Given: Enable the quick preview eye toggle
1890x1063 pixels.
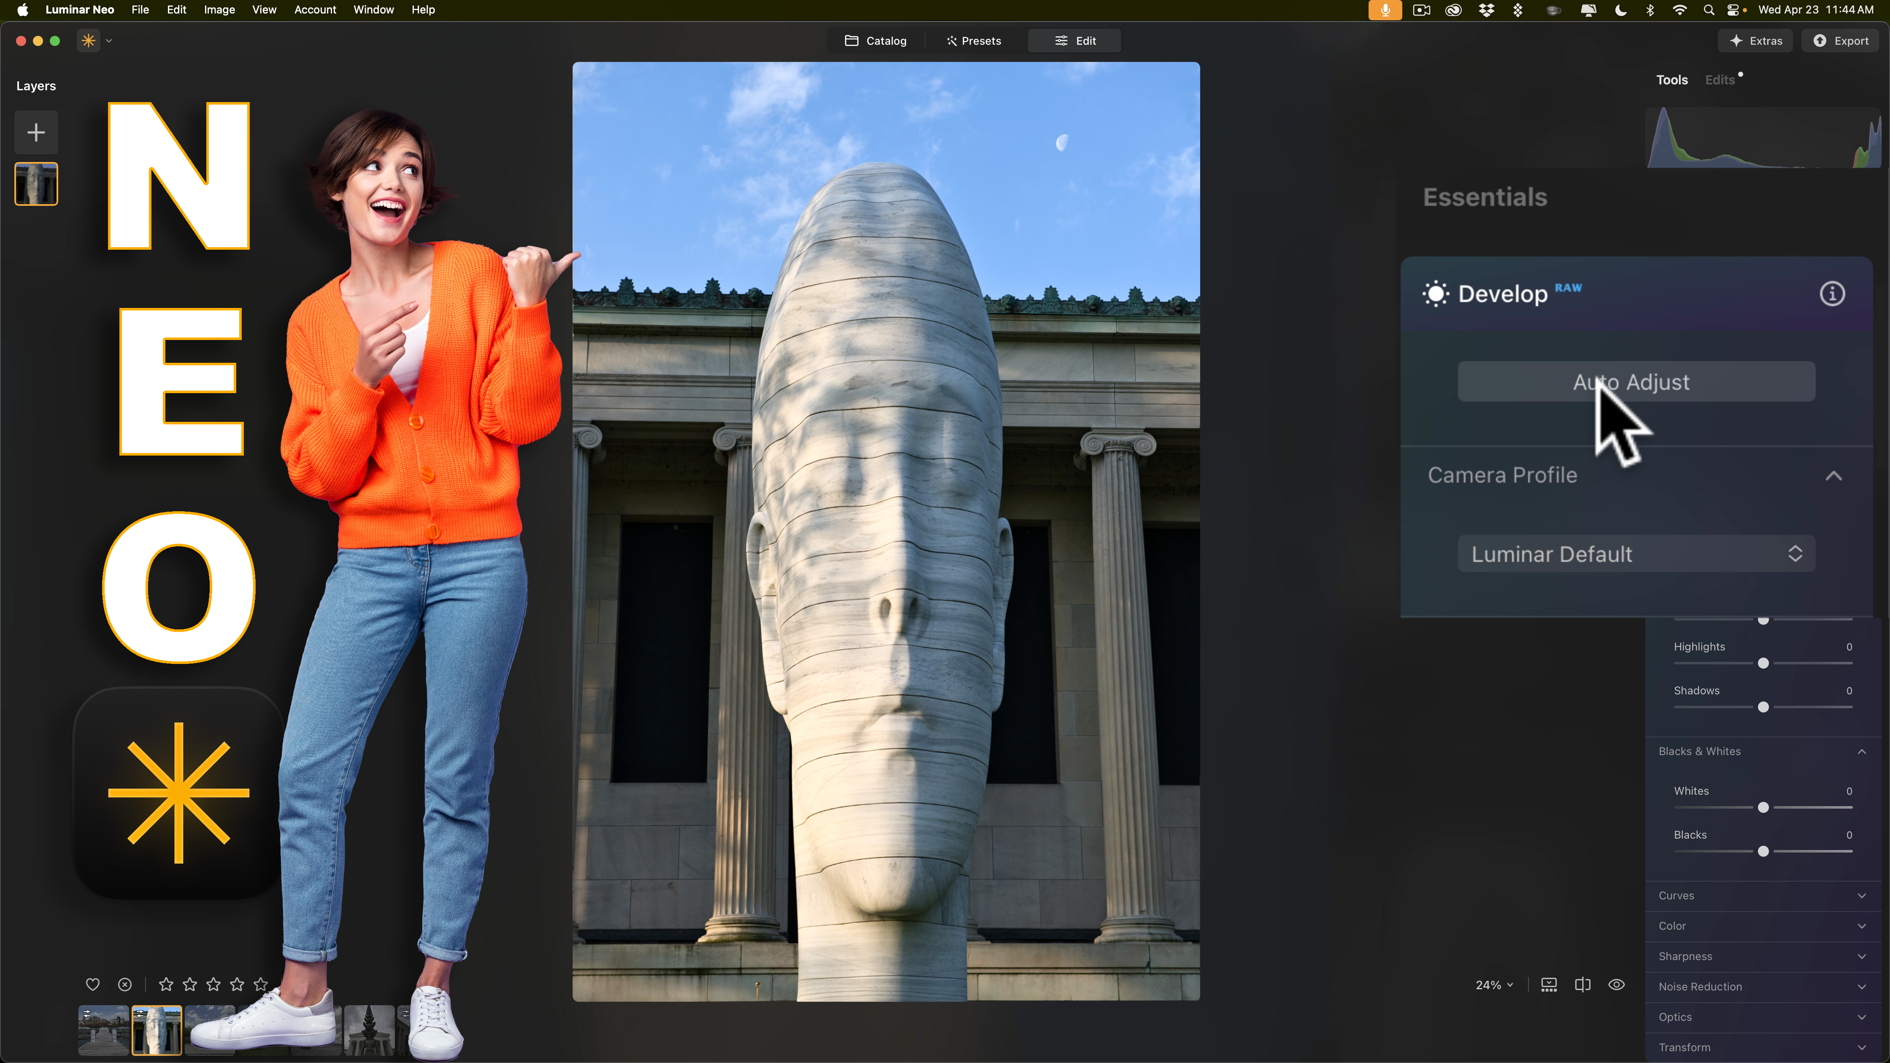Looking at the screenshot, I should pos(1617,985).
